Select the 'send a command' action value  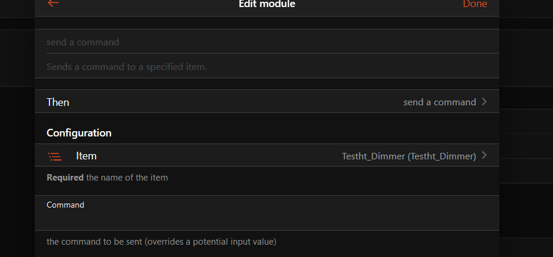439,102
